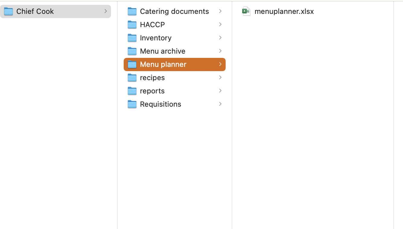Expand recipes folder via its chevron
Screen dimensions: 403x229
[x=220, y=77]
